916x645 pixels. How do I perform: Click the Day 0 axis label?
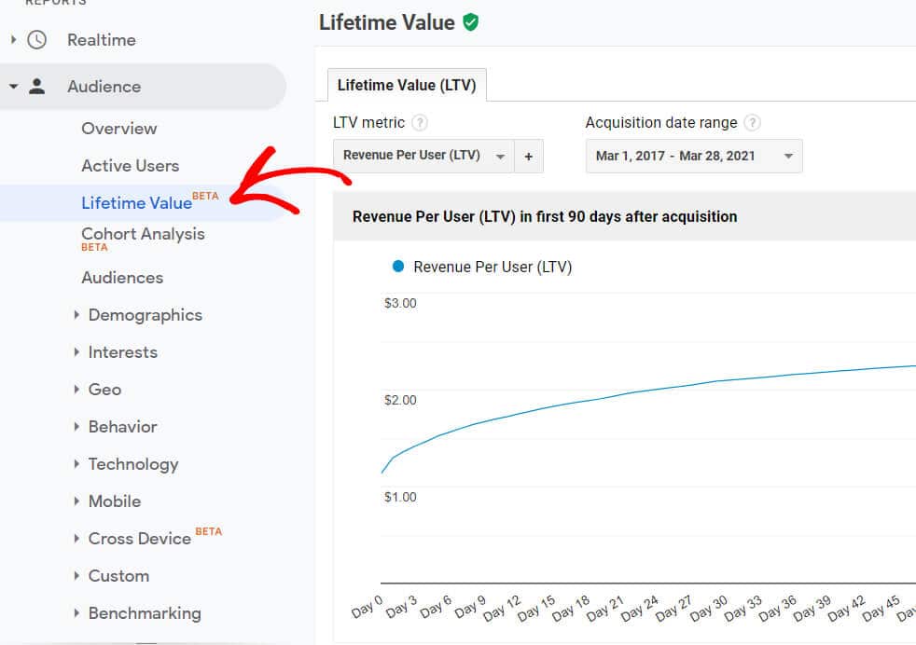(x=367, y=607)
